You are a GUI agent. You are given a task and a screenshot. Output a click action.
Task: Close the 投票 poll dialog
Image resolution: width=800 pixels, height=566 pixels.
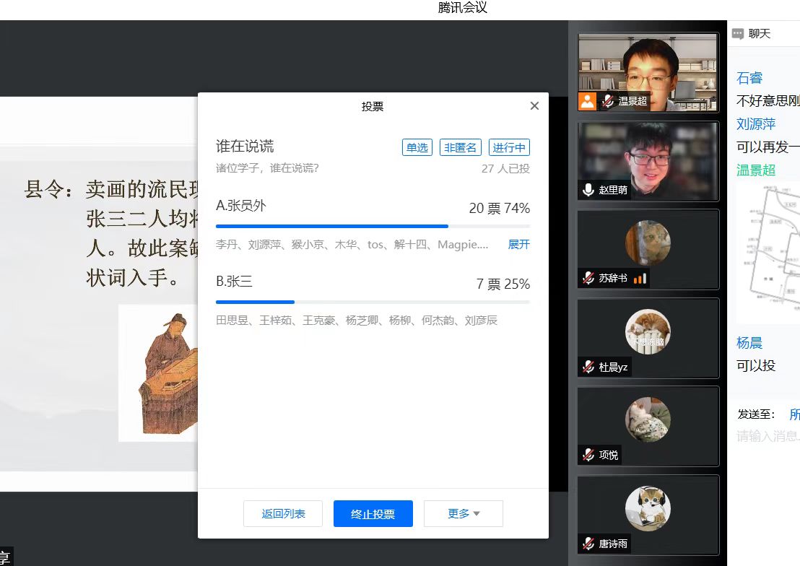tap(534, 106)
